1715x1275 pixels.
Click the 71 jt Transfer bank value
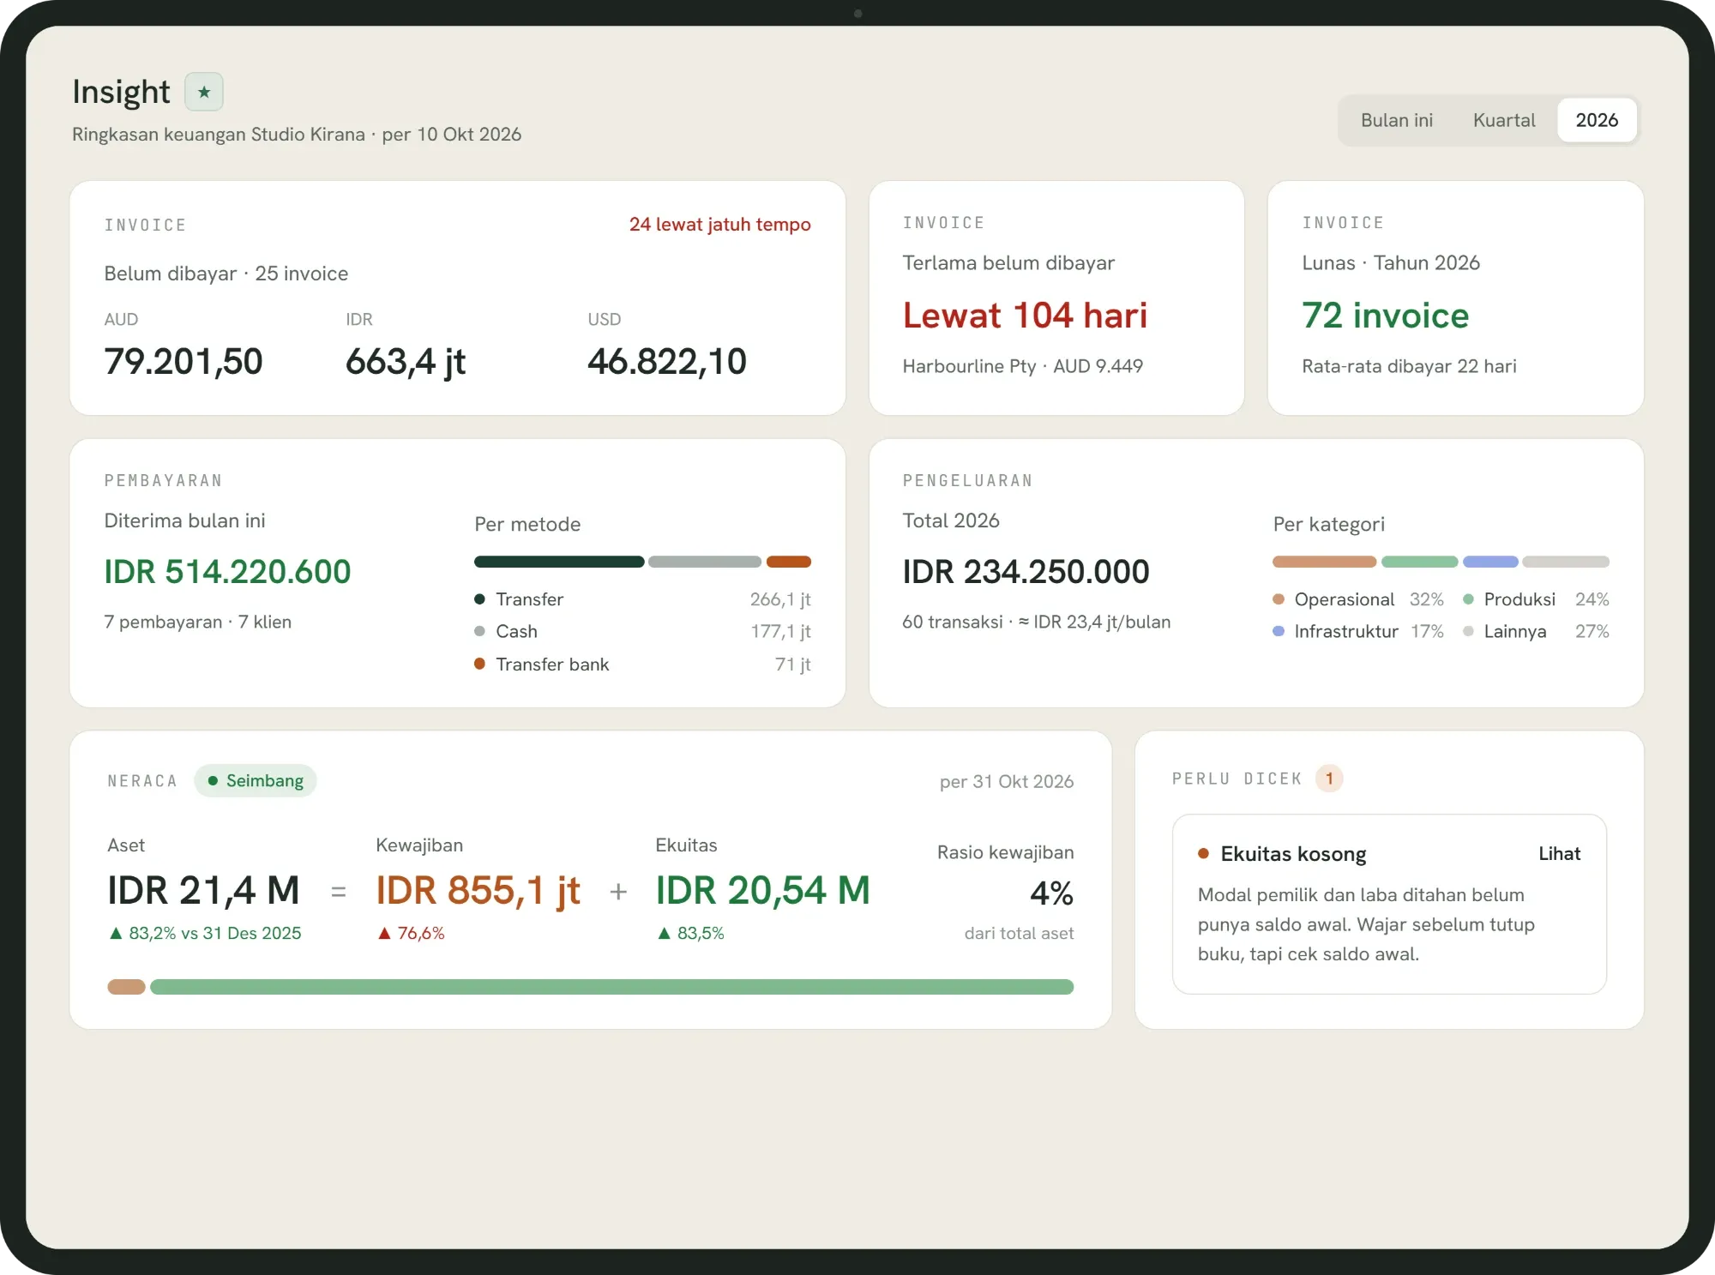tap(792, 664)
